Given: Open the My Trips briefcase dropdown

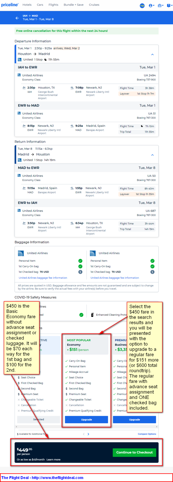Looking at the screenshot, I should click(161, 5).
